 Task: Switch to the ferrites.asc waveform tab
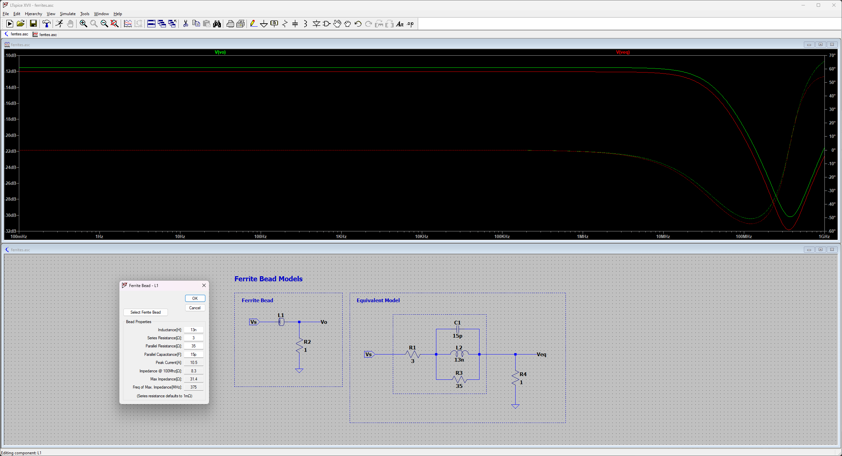45,34
